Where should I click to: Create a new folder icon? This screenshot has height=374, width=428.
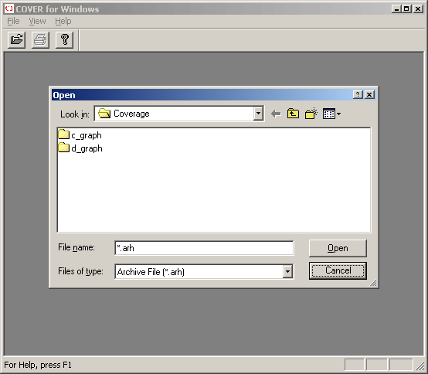point(311,114)
